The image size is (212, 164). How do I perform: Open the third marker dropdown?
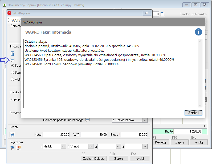tap(118, 146)
